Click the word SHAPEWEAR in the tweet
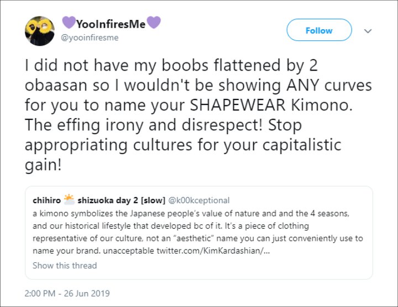 [x=238, y=105]
